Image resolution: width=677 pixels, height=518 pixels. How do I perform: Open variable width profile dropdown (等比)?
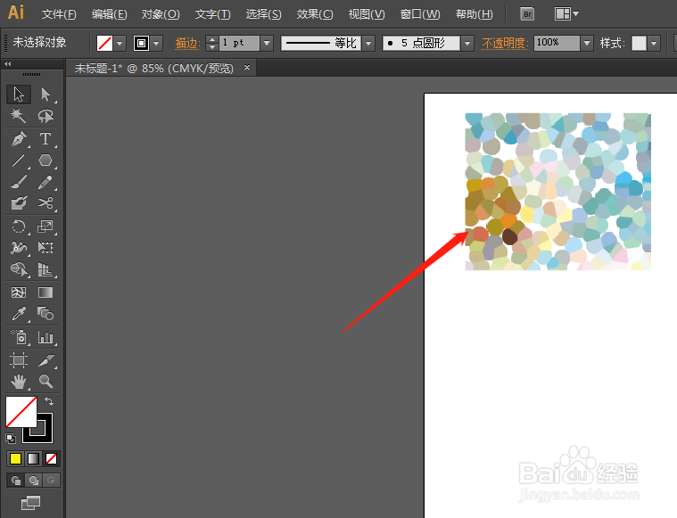[368, 43]
